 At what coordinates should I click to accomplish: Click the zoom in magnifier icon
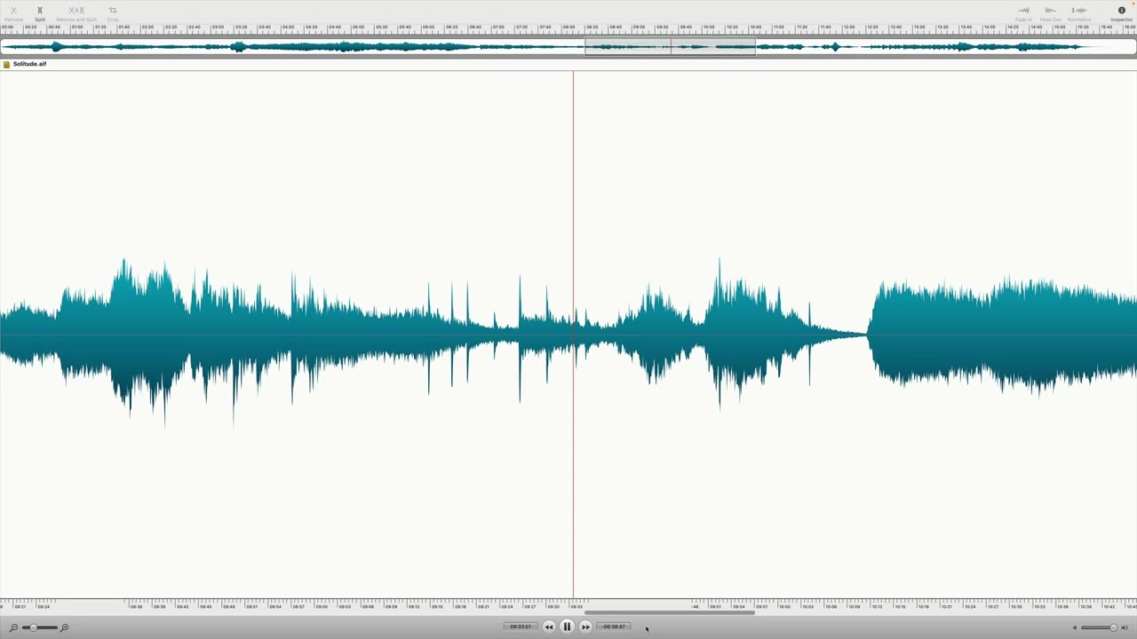click(x=64, y=627)
